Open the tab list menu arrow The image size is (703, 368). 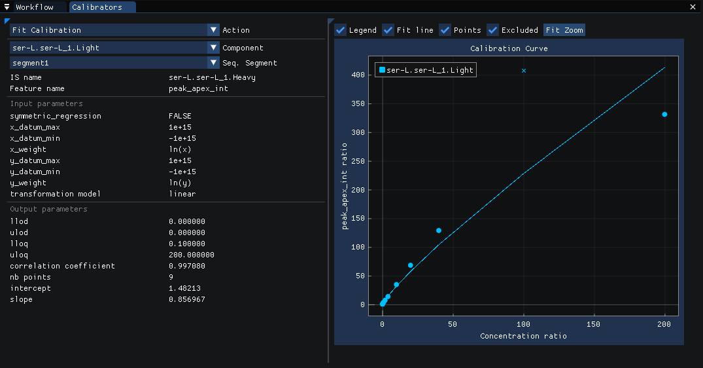point(7,7)
